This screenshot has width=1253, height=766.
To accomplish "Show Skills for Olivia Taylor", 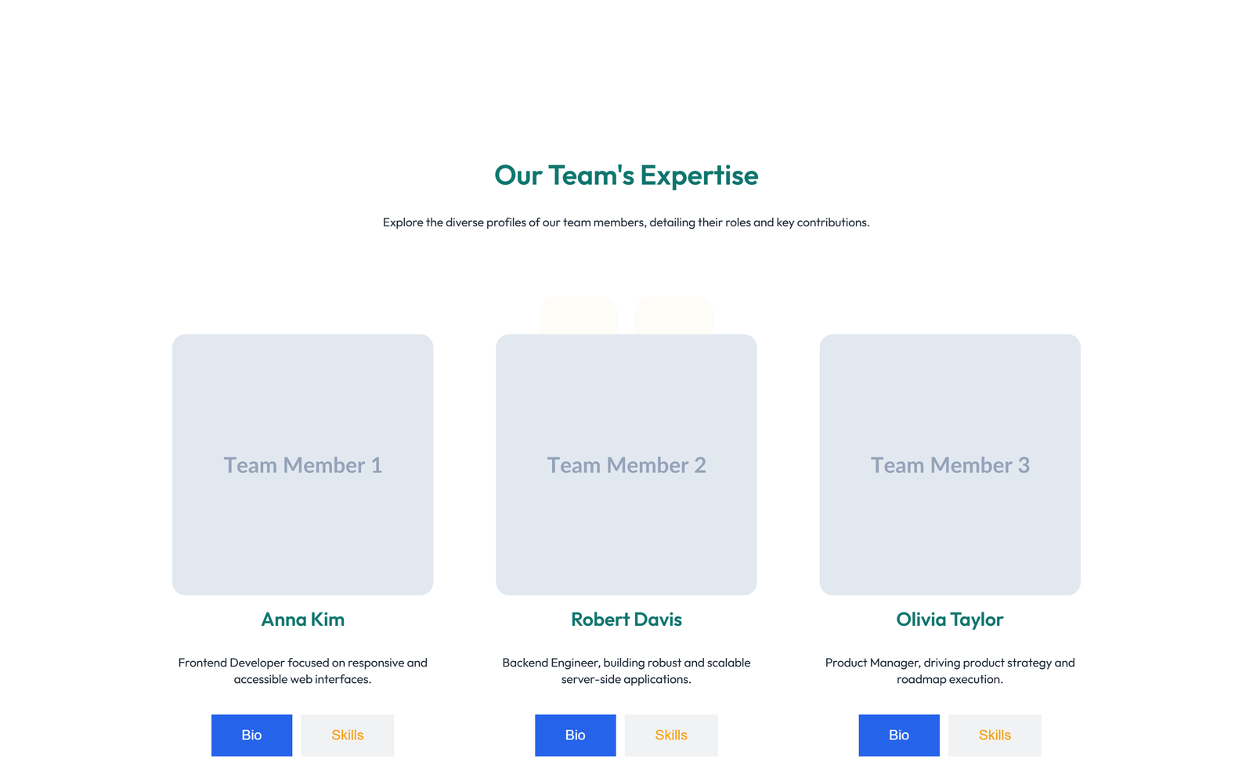I will pyautogui.click(x=995, y=735).
